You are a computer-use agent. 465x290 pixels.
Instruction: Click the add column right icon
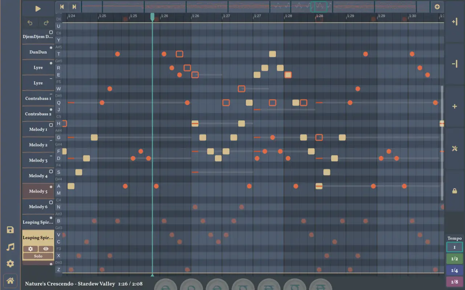(x=454, y=22)
